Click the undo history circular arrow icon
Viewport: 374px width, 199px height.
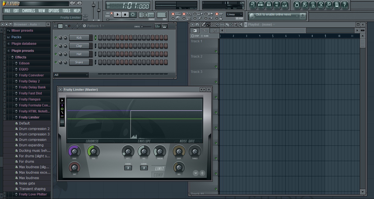coord(297,5)
